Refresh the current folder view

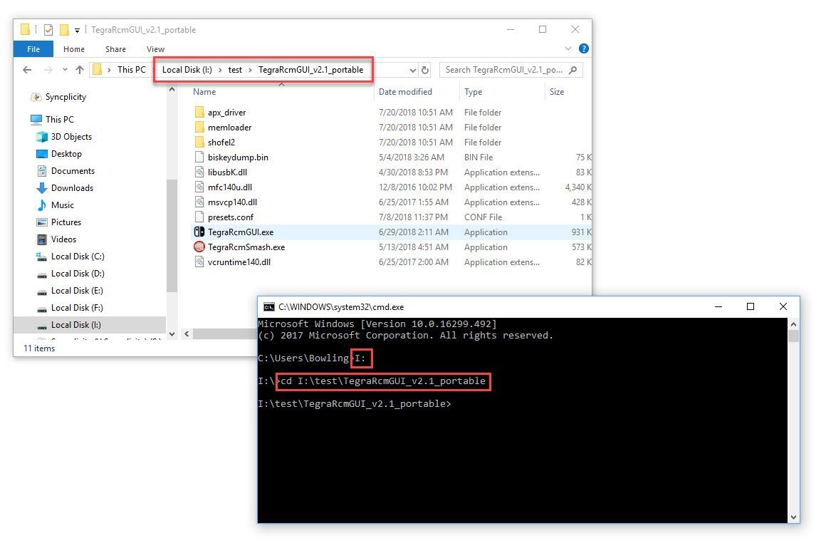pos(425,70)
